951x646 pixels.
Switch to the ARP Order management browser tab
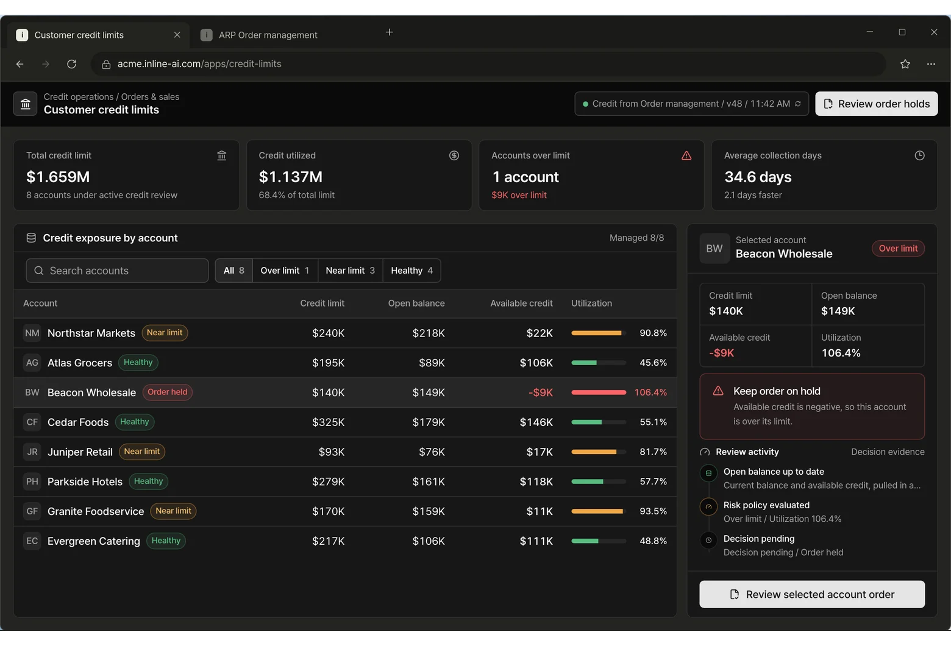coord(268,35)
